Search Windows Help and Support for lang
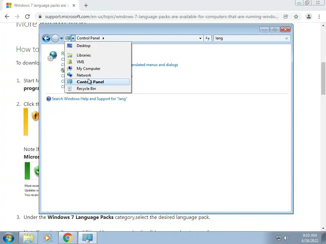 pyautogui.click(x=89, y=99)
